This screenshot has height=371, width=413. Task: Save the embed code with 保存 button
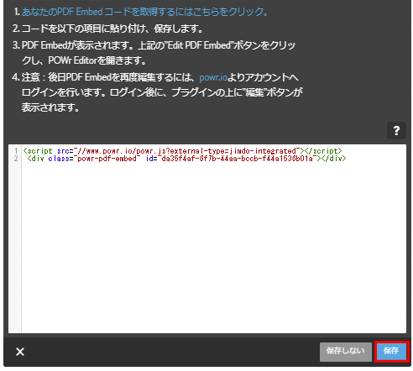click(391, 351)
